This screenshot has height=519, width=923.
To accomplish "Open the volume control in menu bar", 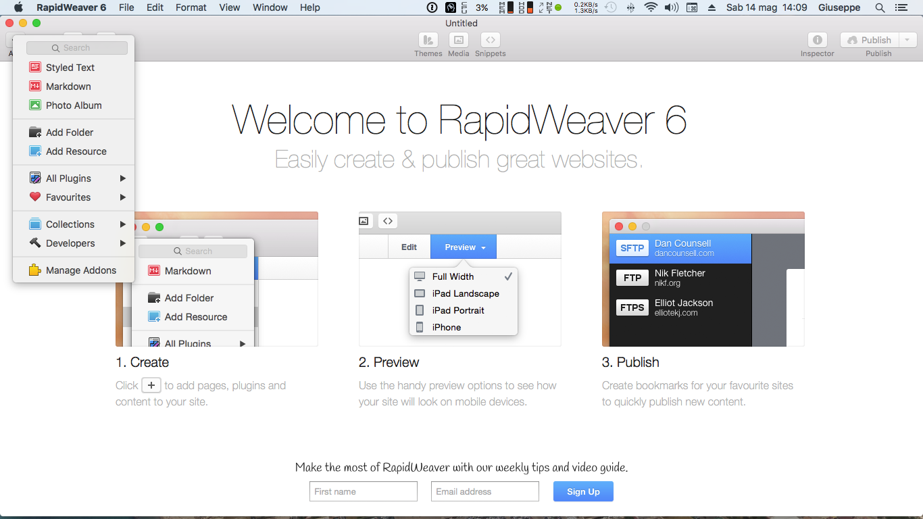I will click(x=671, y=7).
